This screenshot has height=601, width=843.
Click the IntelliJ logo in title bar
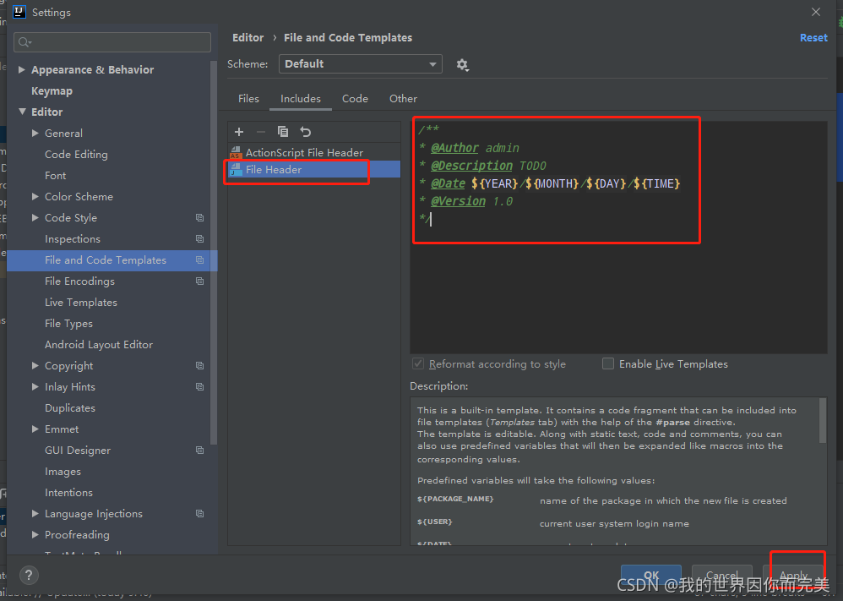click(x=19, y=12)
